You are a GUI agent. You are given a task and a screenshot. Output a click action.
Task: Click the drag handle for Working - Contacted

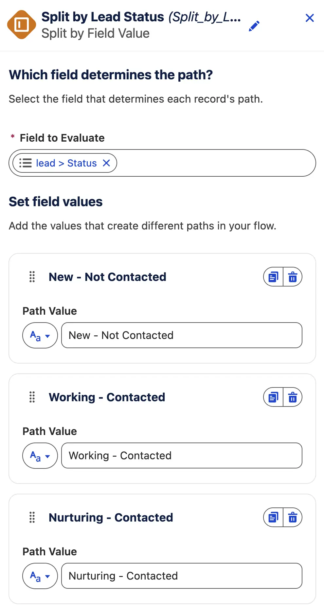coord(32,397)
